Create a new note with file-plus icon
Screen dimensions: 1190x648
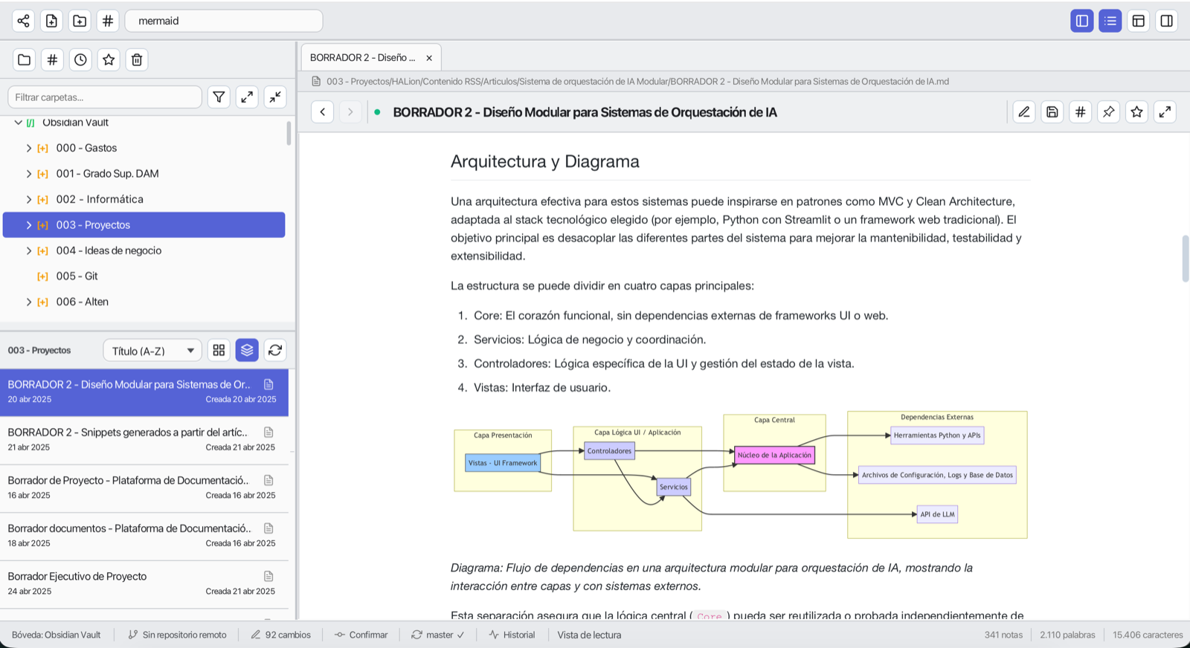point(51,21)
